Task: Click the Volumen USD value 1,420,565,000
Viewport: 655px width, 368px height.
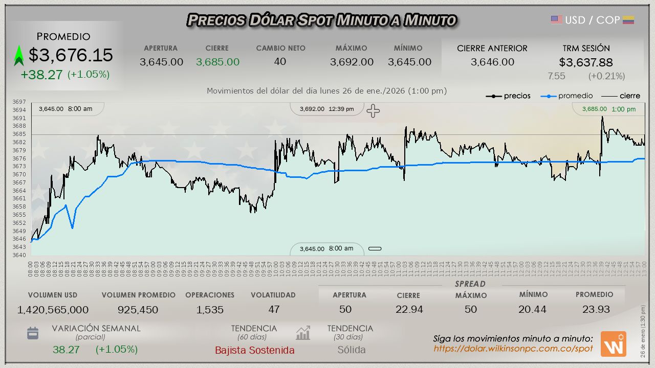Action: pos(53,310)
